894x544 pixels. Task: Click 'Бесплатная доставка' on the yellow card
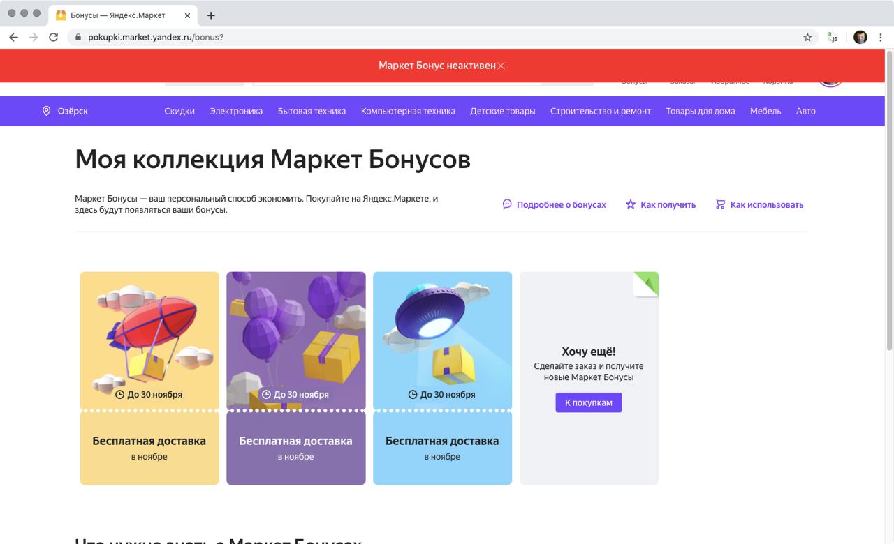149,441
